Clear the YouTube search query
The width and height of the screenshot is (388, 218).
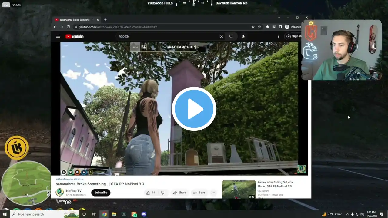click(221, 36)
